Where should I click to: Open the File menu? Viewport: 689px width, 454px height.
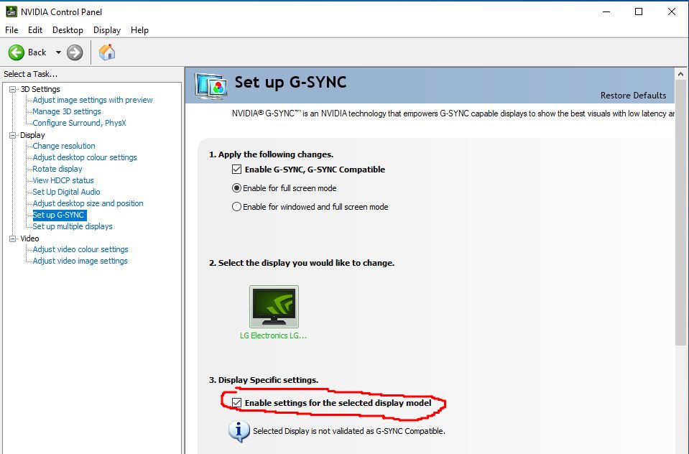11,30
